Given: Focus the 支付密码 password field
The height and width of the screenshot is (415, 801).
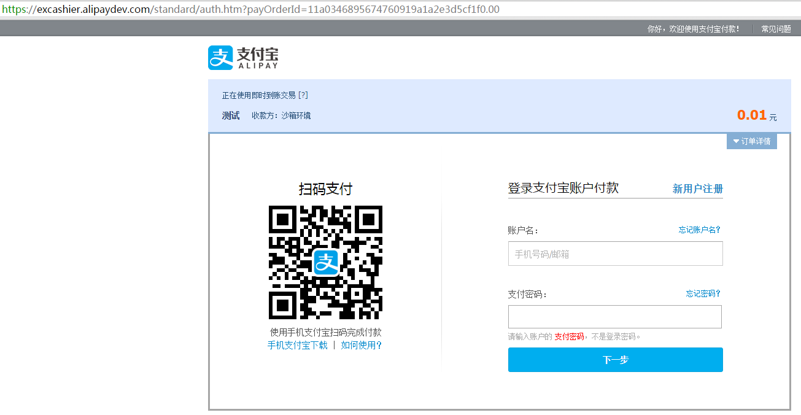Looking at the screenshot, I should 614,317.
